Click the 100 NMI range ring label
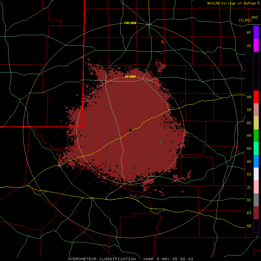Viewport: 261px width, 261px height. [130, 23]
